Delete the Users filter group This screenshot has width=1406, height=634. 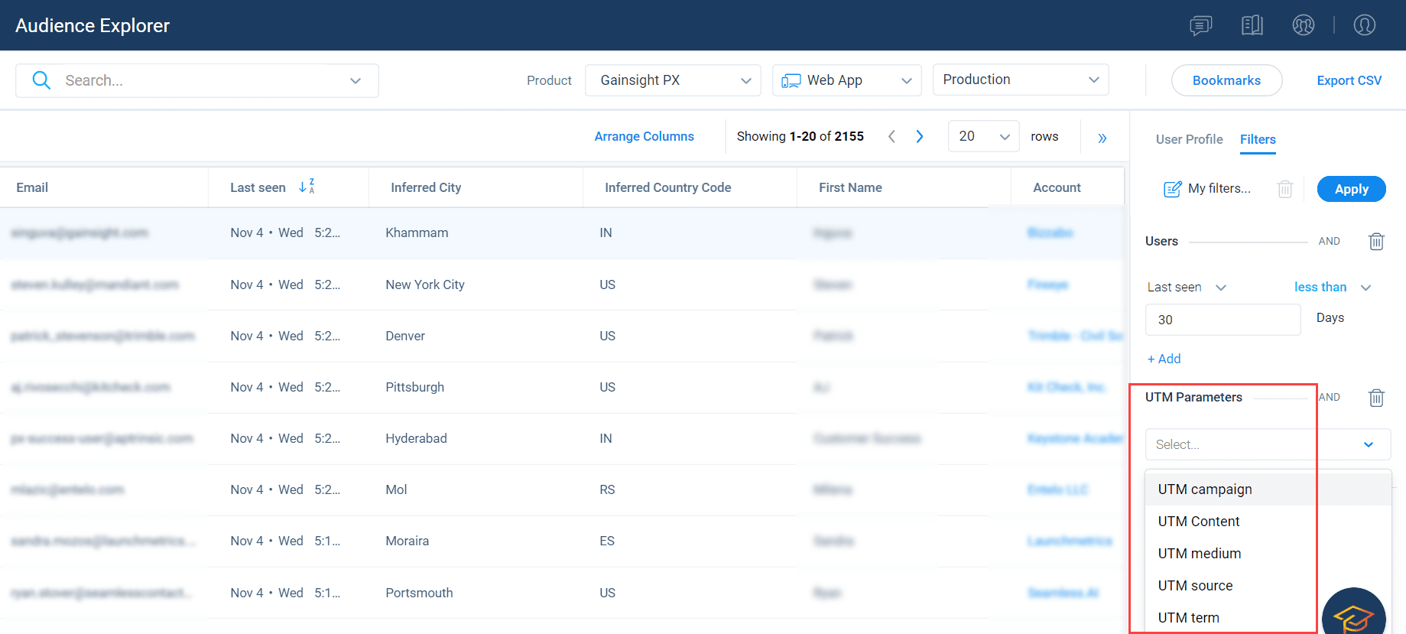pos(1376,242)
